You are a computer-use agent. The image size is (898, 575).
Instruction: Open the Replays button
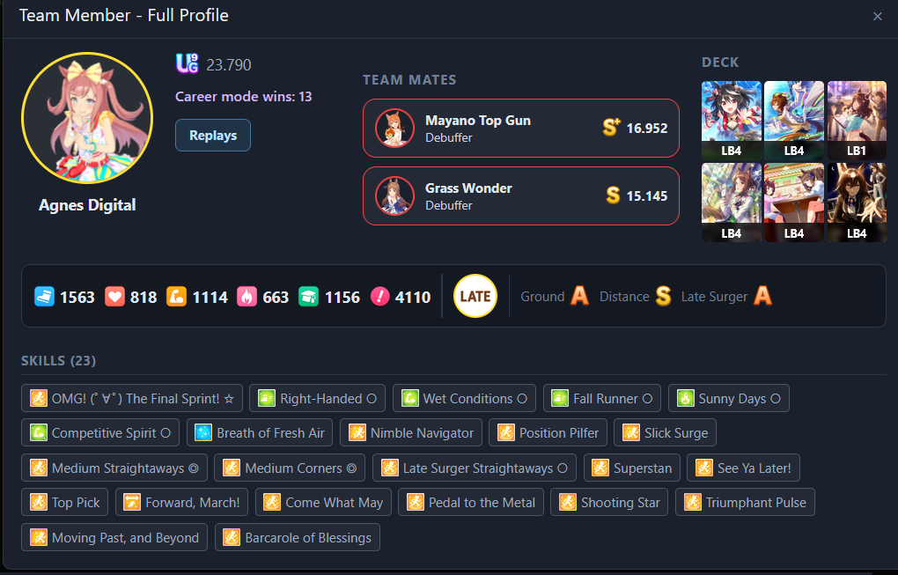click(x=212, y=135)
